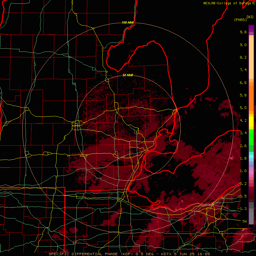The image size is (256, 256).
Task: Click the -0.5 scale value
Action: (x=242, y=196)
